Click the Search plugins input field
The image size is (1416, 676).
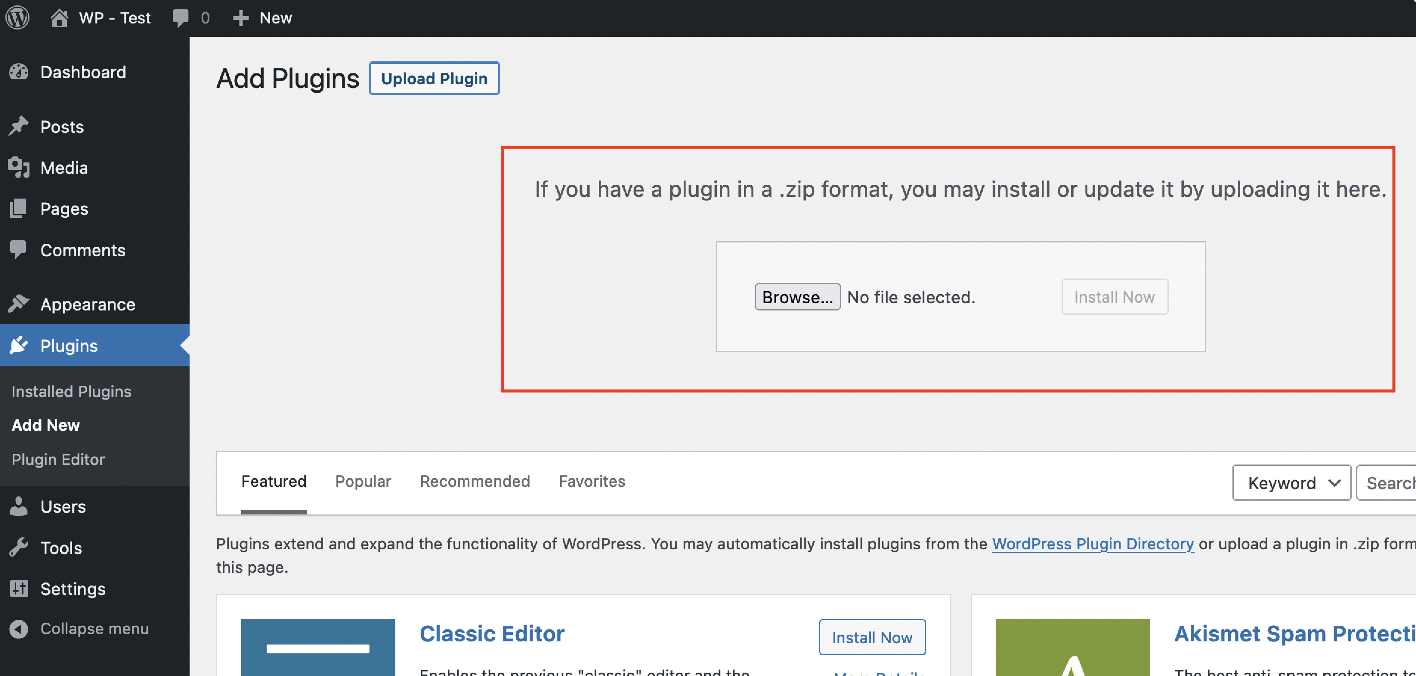[1386, 483]
